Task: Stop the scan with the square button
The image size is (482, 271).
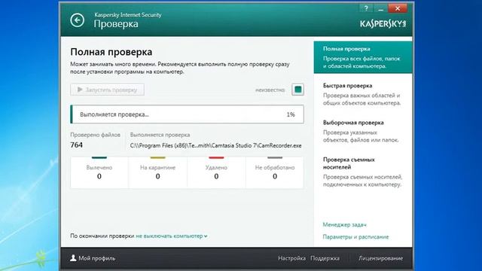Action: coord(298,90)
